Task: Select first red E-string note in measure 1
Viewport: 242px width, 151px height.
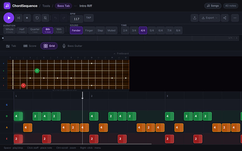Action: point(18,139)
